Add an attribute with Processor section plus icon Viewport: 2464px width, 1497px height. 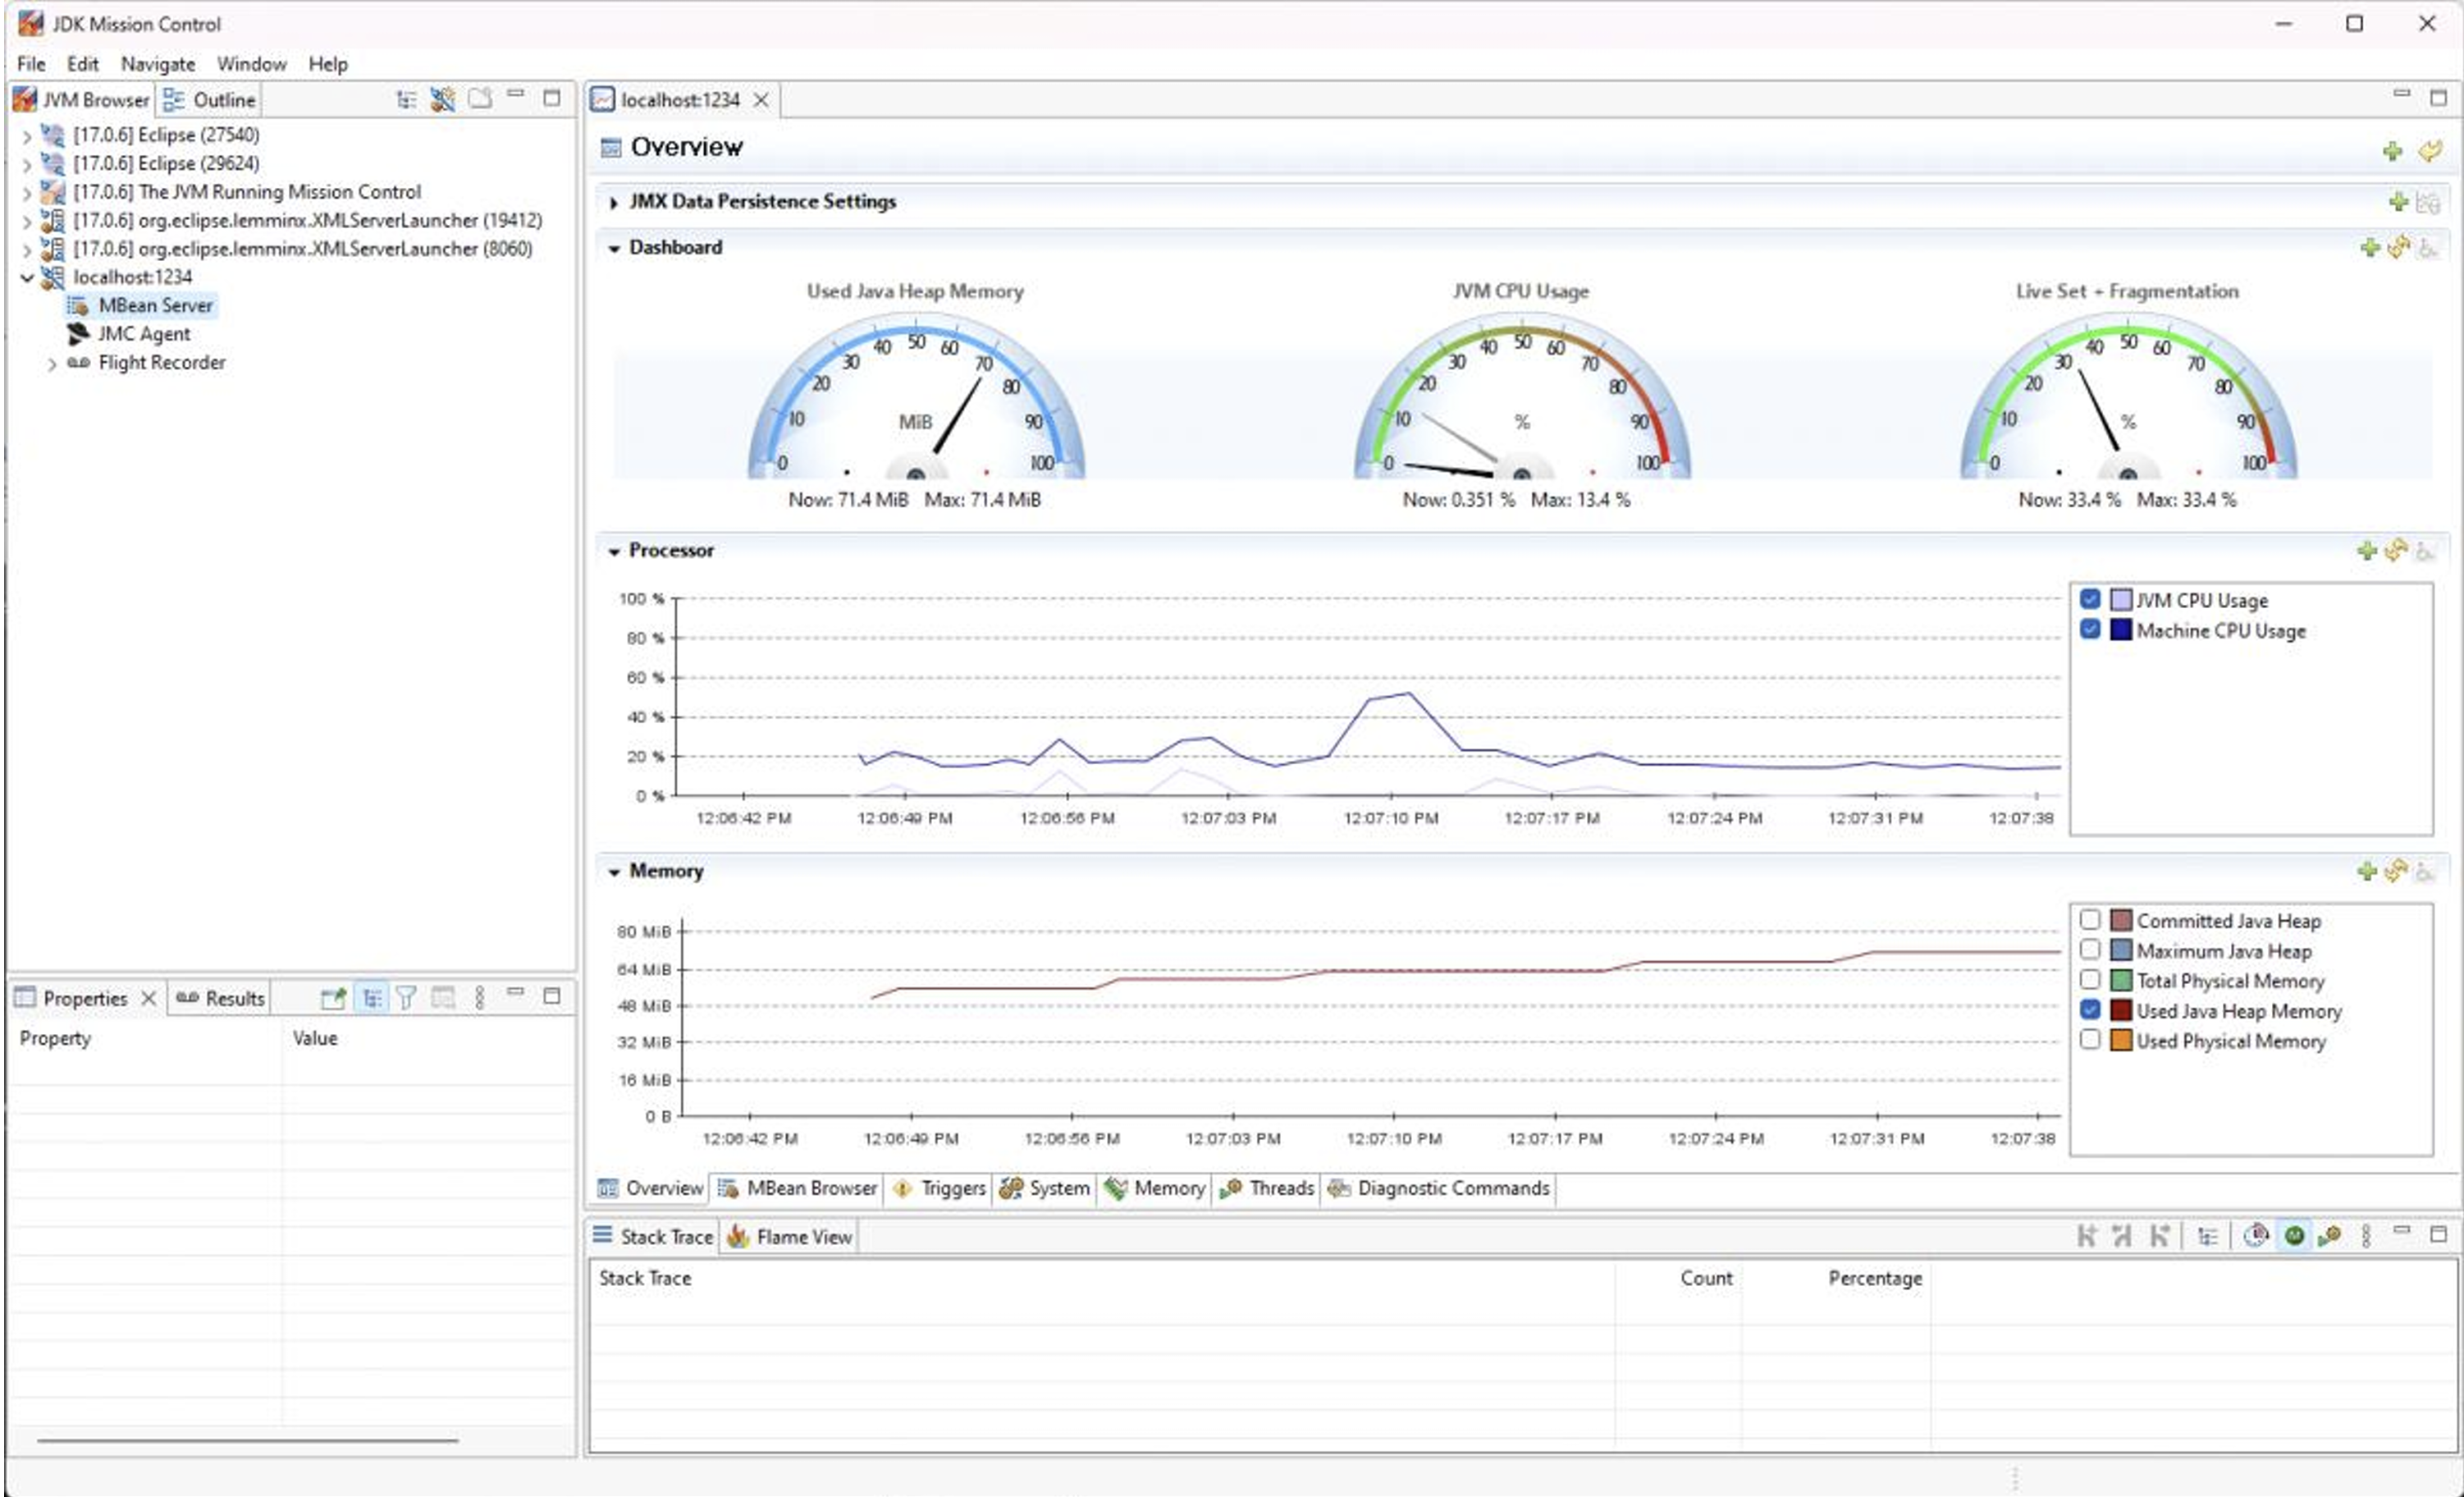coord(2367,550)
